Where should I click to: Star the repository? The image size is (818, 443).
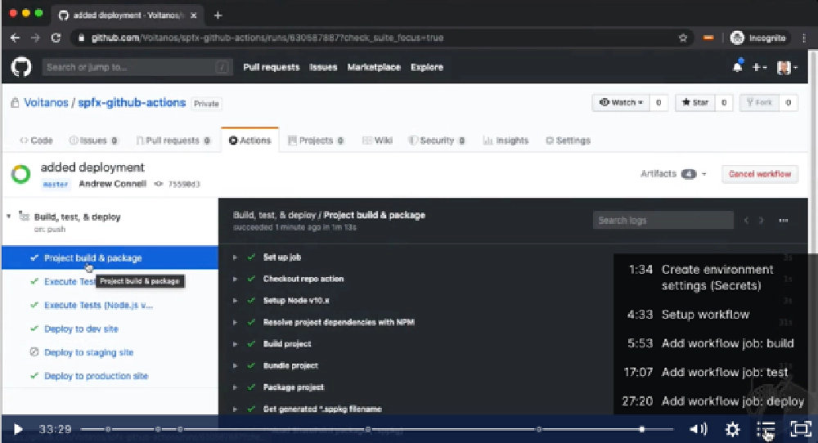[x=695, y=103]
